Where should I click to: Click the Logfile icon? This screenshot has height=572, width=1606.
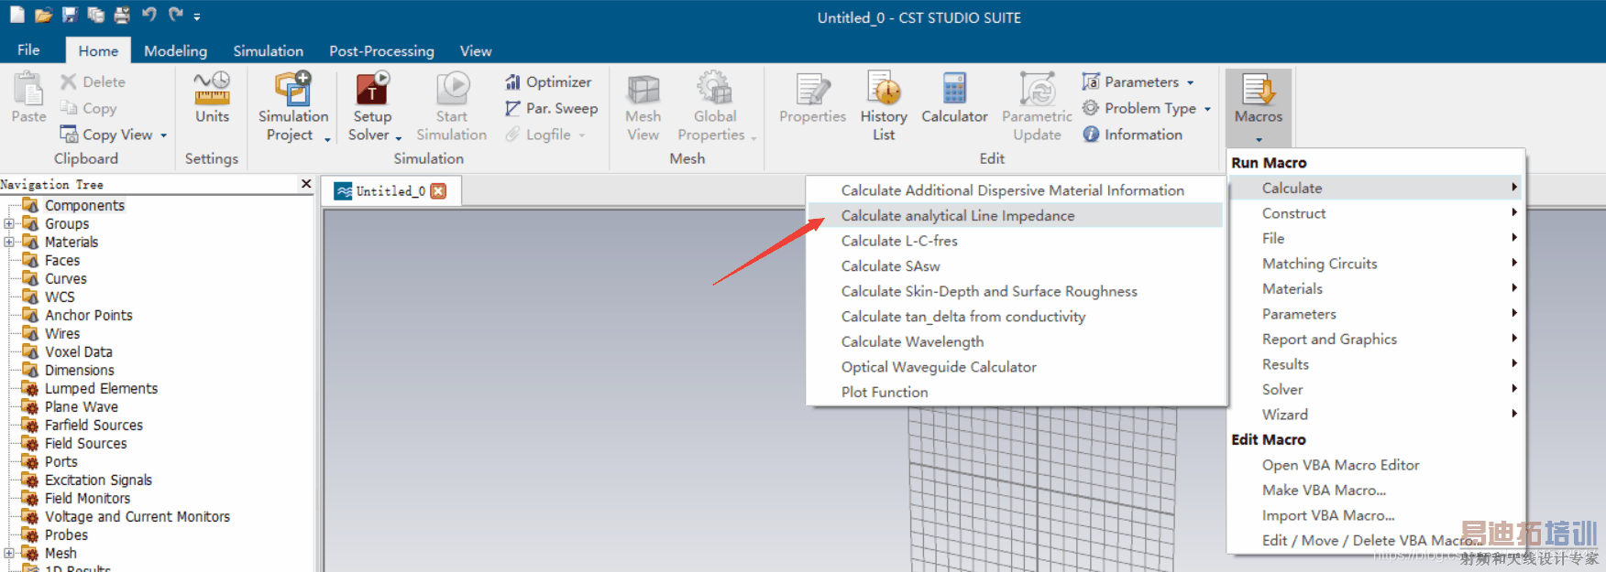click(x=513, y=135)
